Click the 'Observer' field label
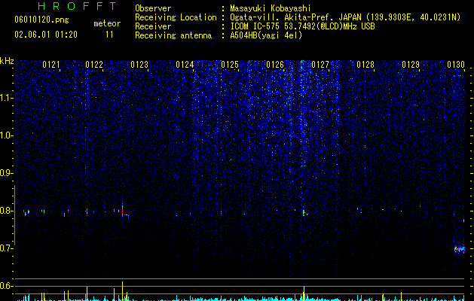The image size is (474, 301). click(x=153, y=8)
